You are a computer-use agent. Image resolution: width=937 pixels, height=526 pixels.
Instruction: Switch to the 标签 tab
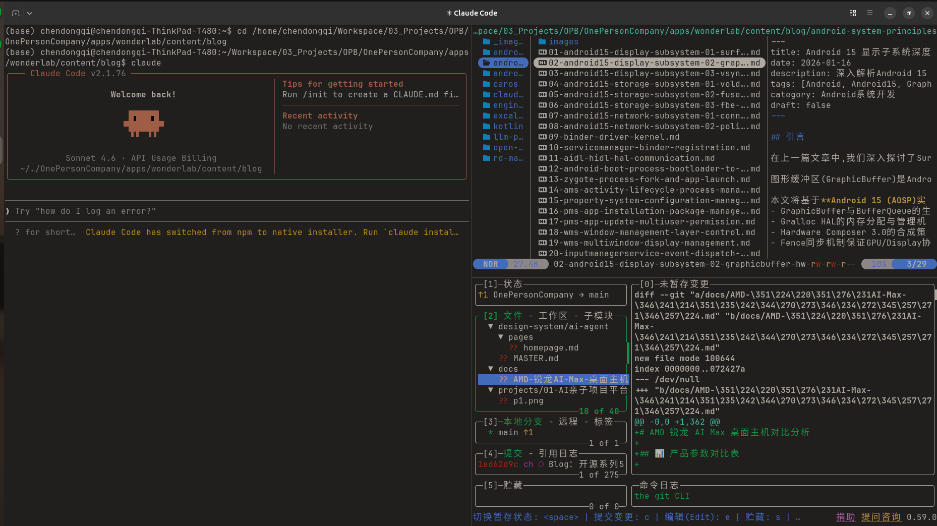click(x=604, y=422)
